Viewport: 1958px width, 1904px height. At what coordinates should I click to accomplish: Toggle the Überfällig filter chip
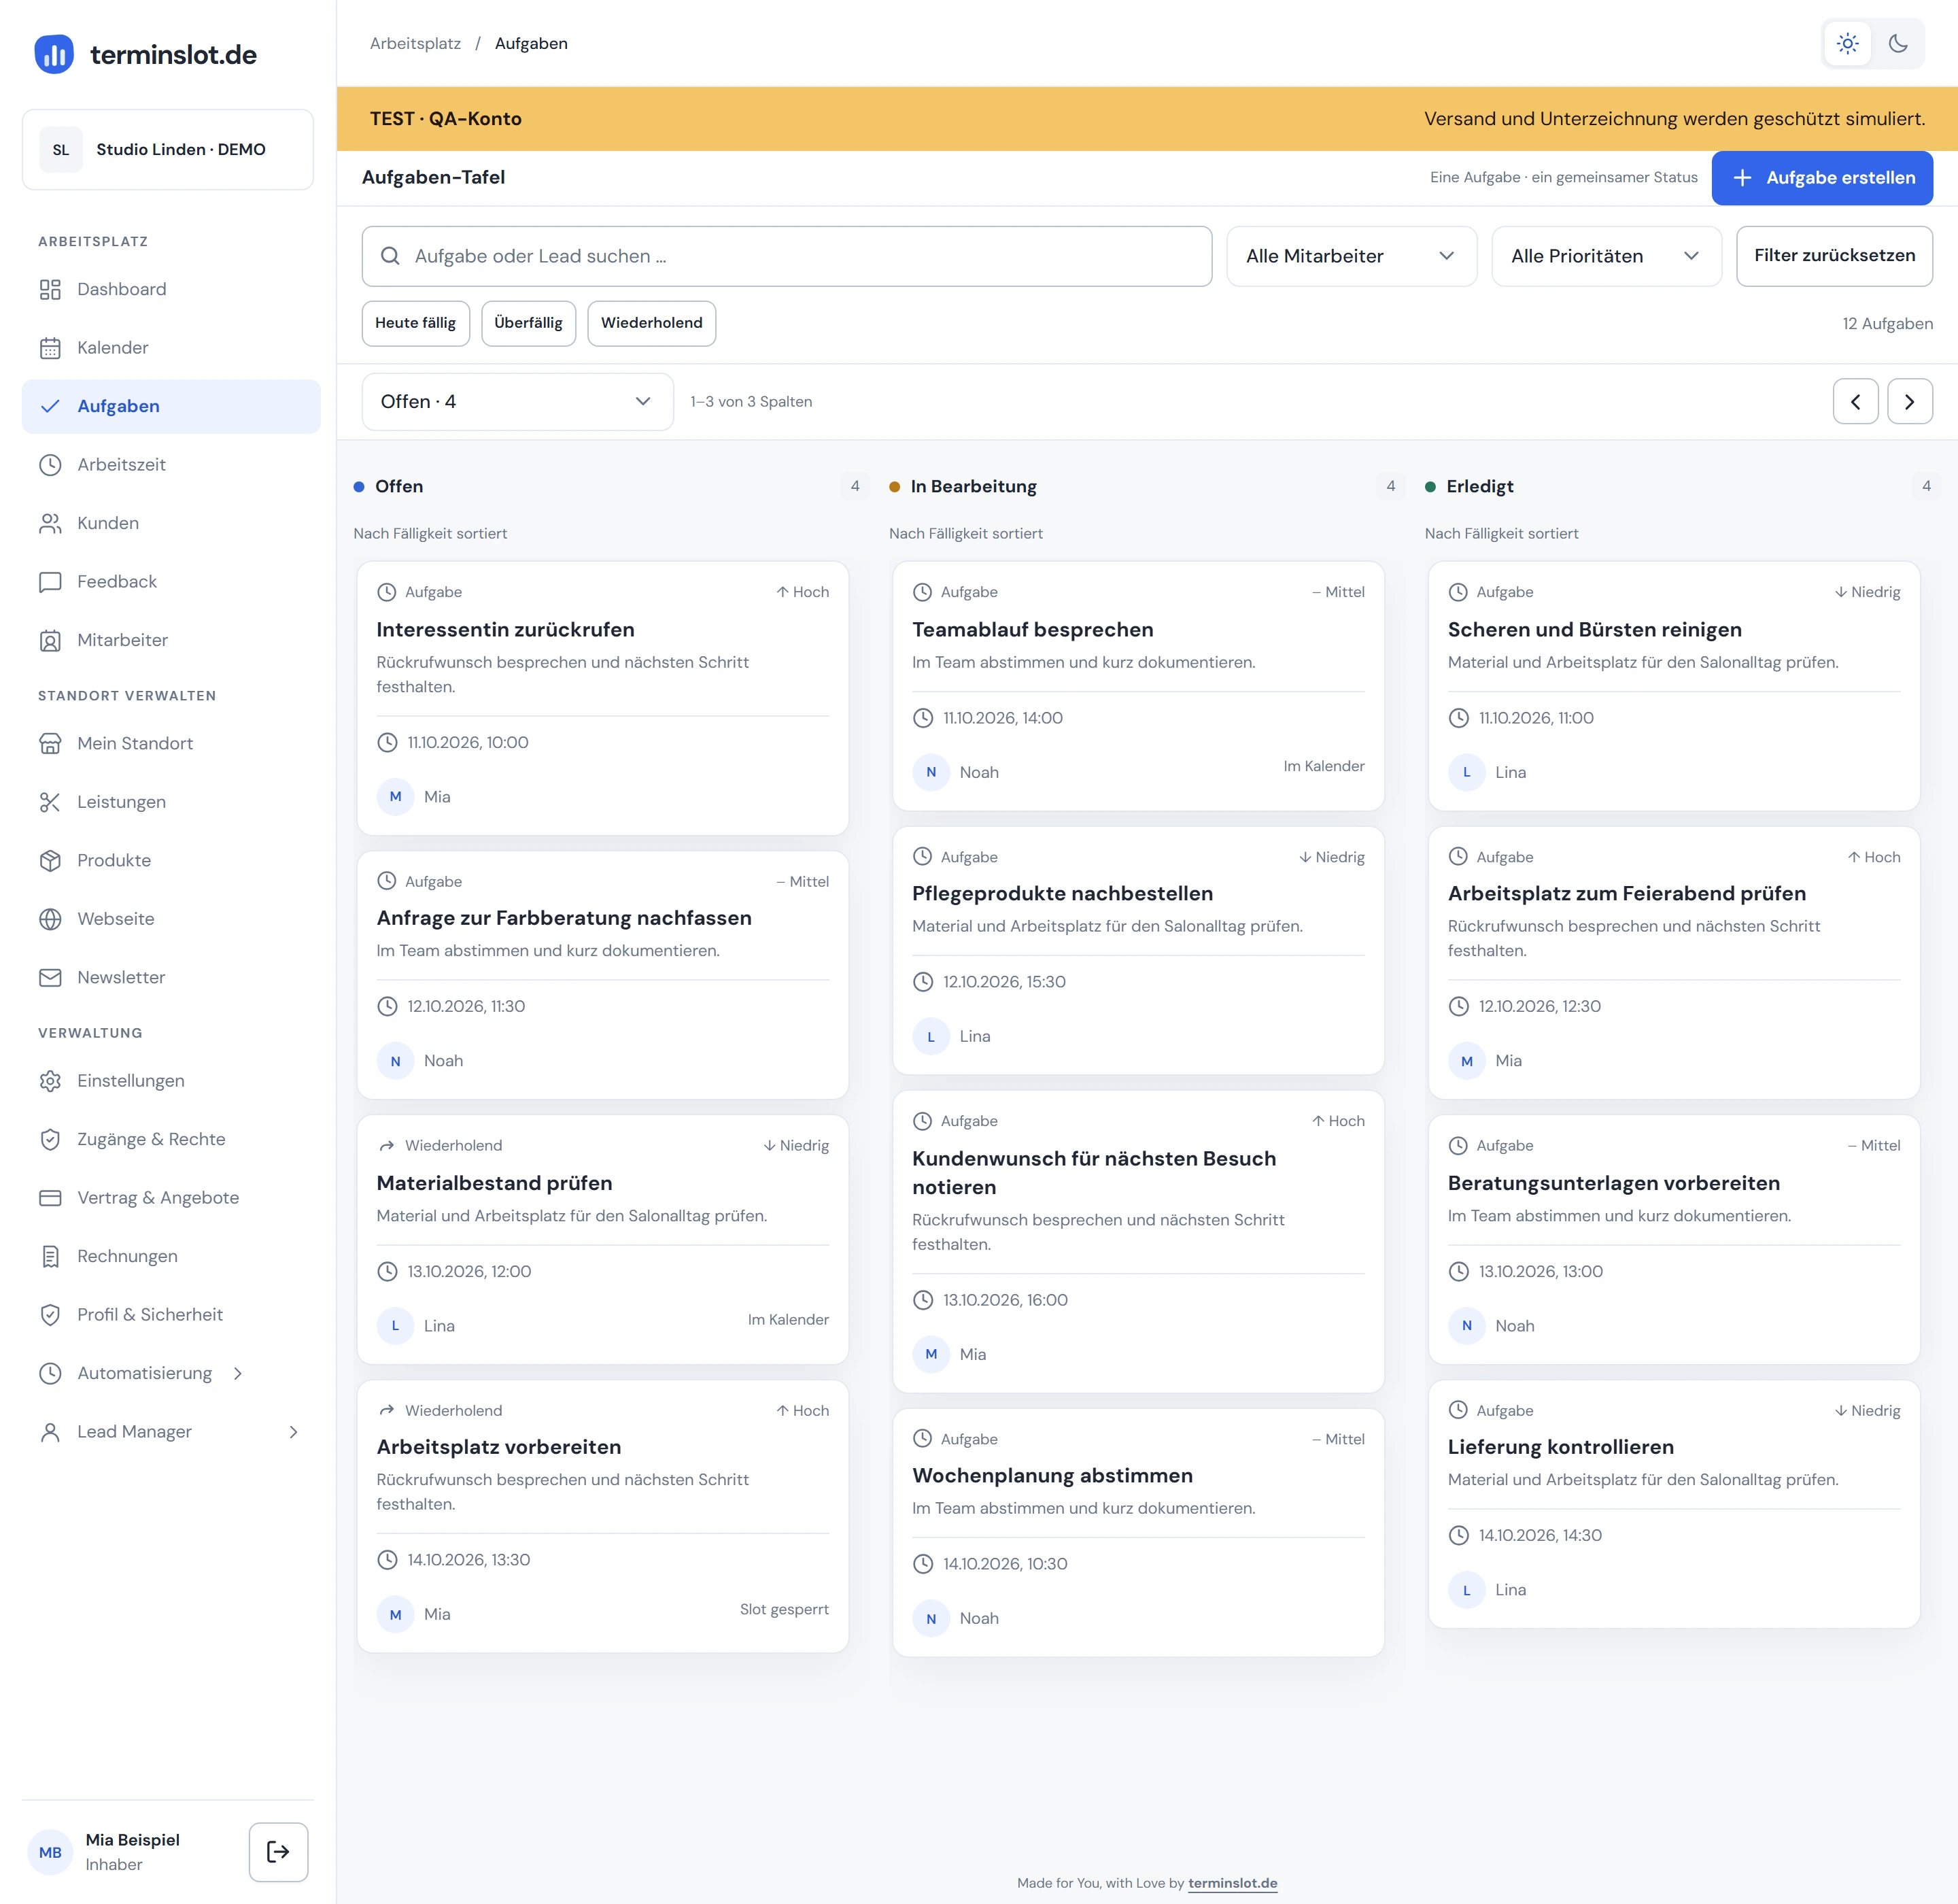pos(528,323)
